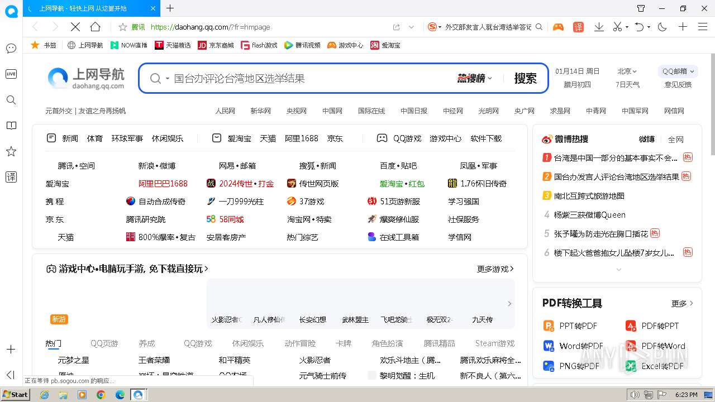Go to browser home page
715x402 pixels.
[x=95, y=27]
